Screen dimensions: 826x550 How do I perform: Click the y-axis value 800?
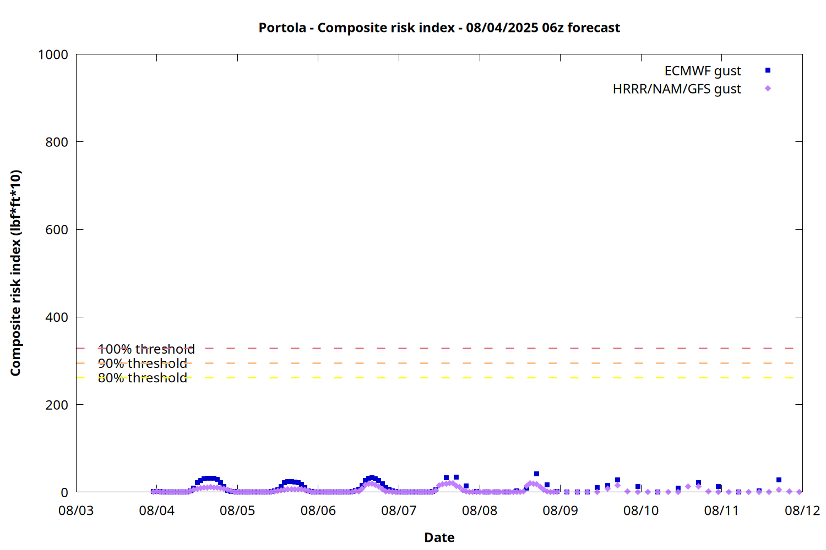pyautogui.click(x=57, y=142)
